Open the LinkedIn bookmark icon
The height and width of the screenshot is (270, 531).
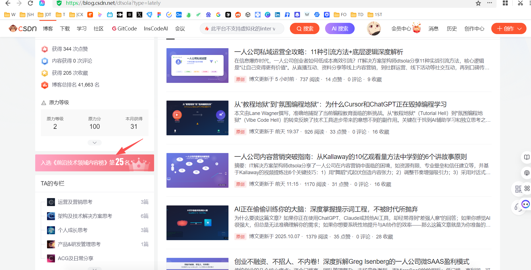(x=277, y=15)
